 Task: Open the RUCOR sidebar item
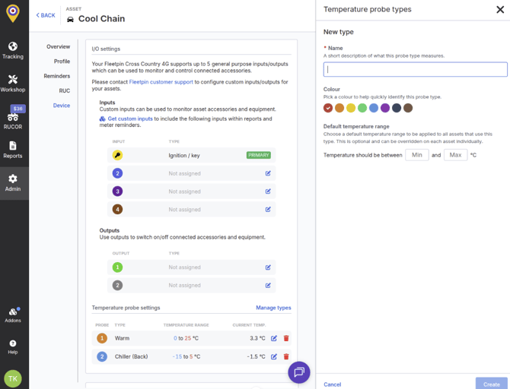(x=13, y=119)
